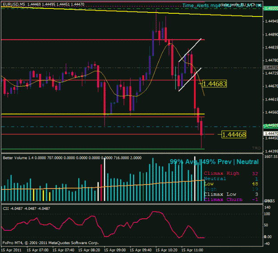The width and height of the screenshot is (278, 253).
Task: Click the 1.44780 price scale value
Action: [x=271, y=60]
